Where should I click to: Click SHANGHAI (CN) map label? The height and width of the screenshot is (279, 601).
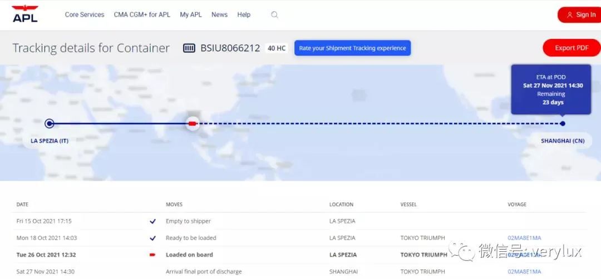click(x=563, y=141)
